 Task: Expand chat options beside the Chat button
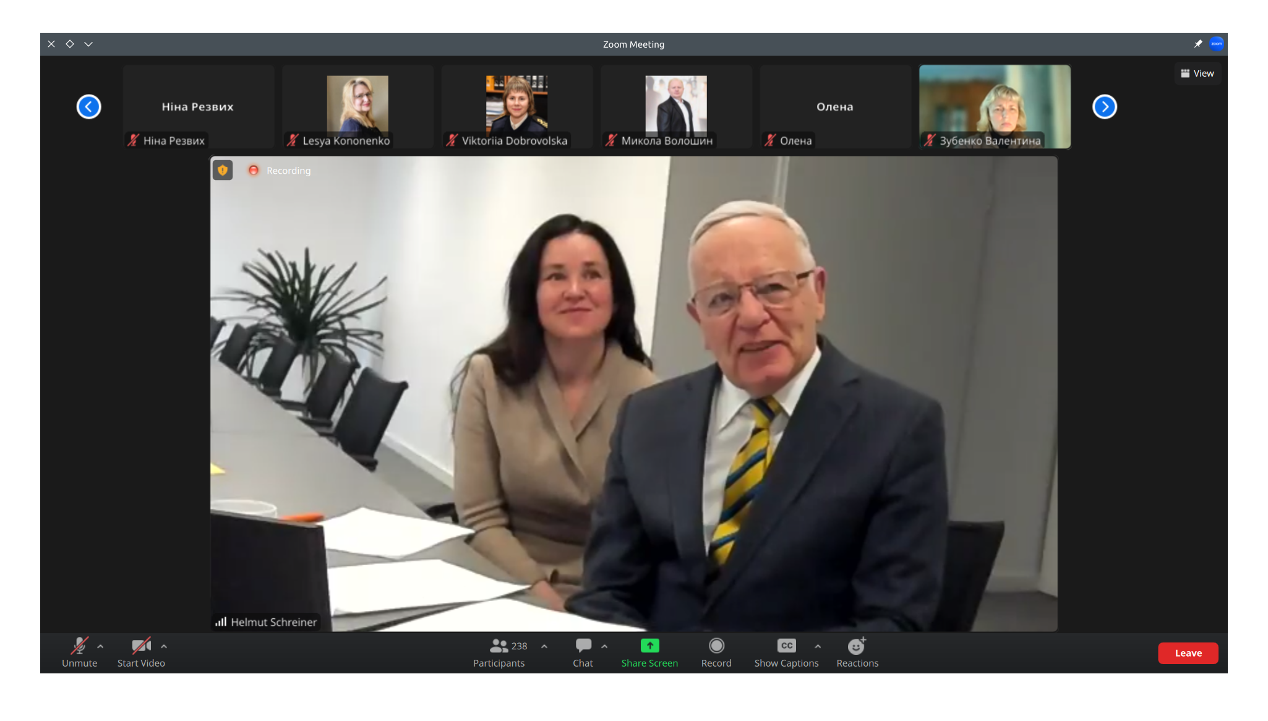point(604,646)
